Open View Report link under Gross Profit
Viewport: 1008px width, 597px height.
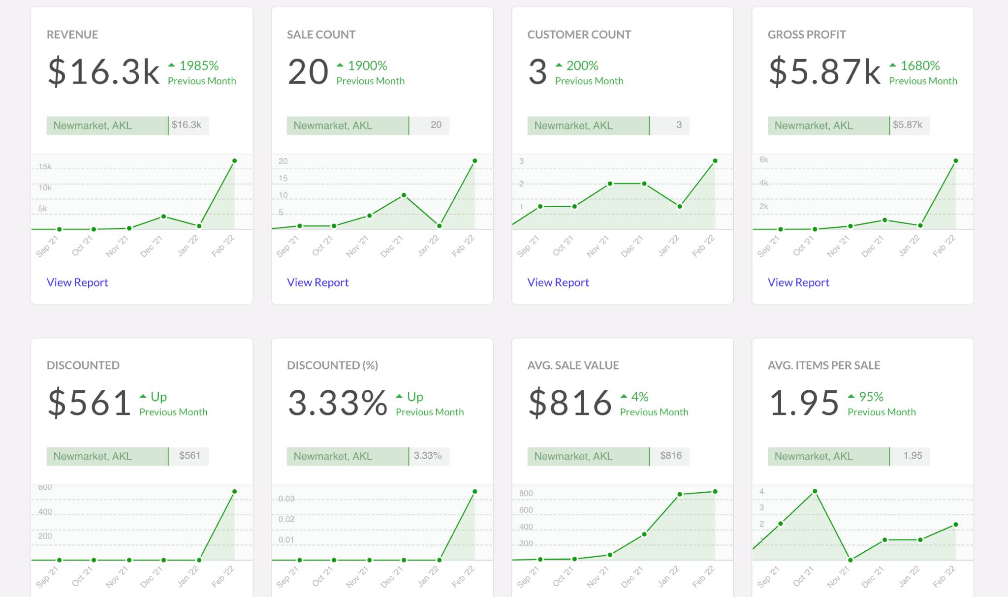798,282
